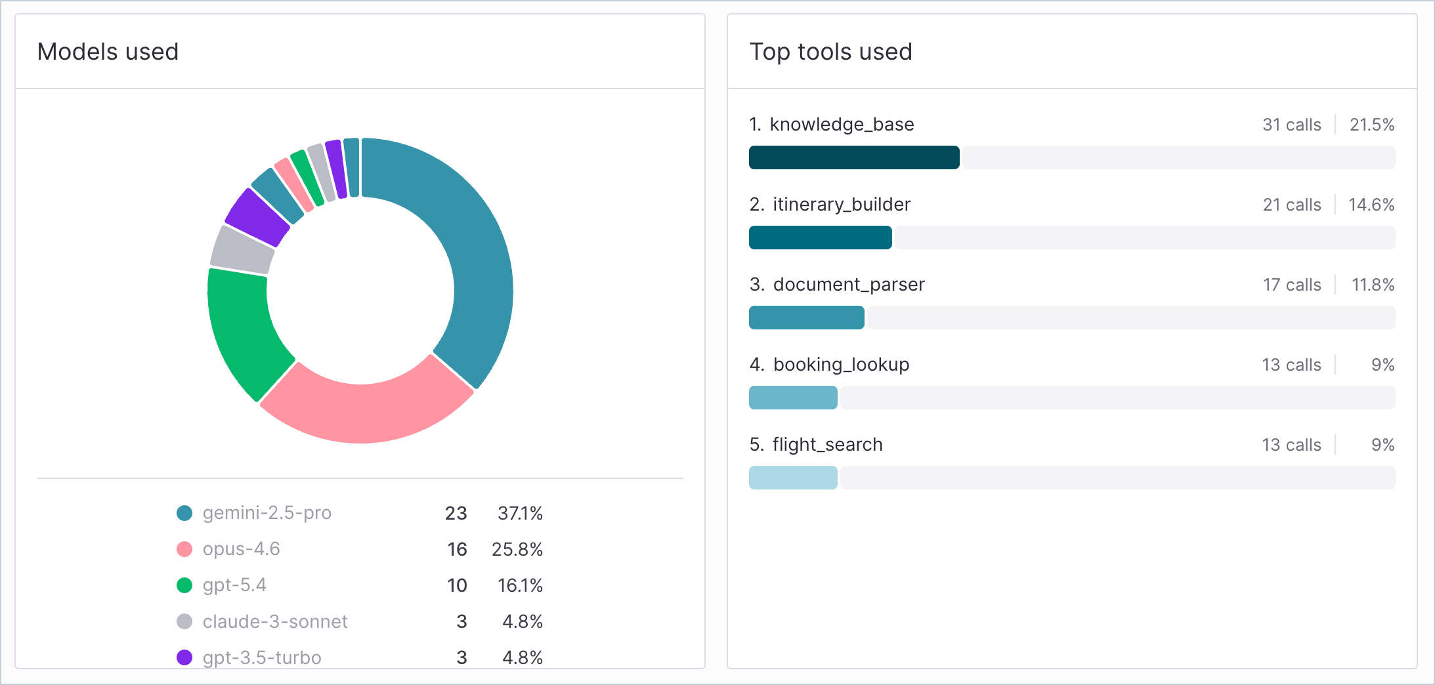Click the '17 calls' count

point(1292,285)
